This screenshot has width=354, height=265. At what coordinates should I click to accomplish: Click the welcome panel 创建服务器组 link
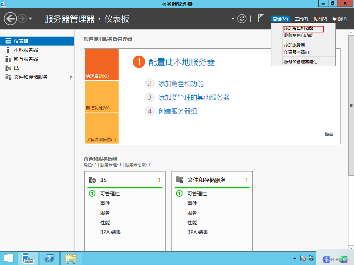pos(178,111)
